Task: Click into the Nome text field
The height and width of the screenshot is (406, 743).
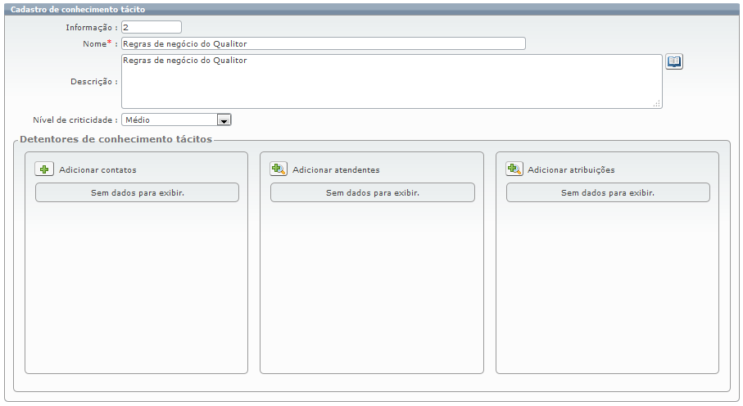Action: pos(323,44)
